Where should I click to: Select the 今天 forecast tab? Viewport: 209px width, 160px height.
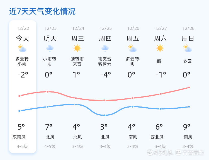[23, 38]
